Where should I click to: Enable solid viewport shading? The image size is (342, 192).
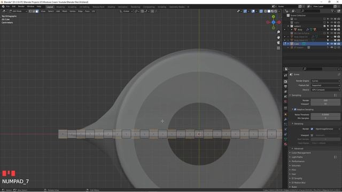coord(269,11)
